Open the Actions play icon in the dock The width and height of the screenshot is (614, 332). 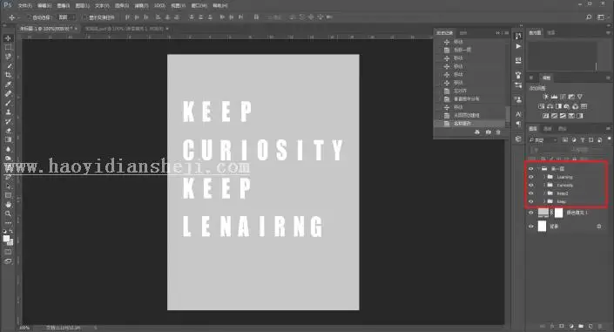coord(518,46)
